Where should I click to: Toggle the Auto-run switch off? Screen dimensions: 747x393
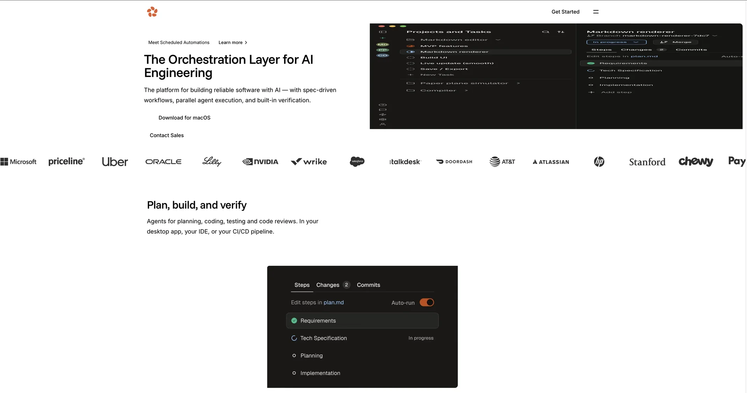click(x=427, y=302)
